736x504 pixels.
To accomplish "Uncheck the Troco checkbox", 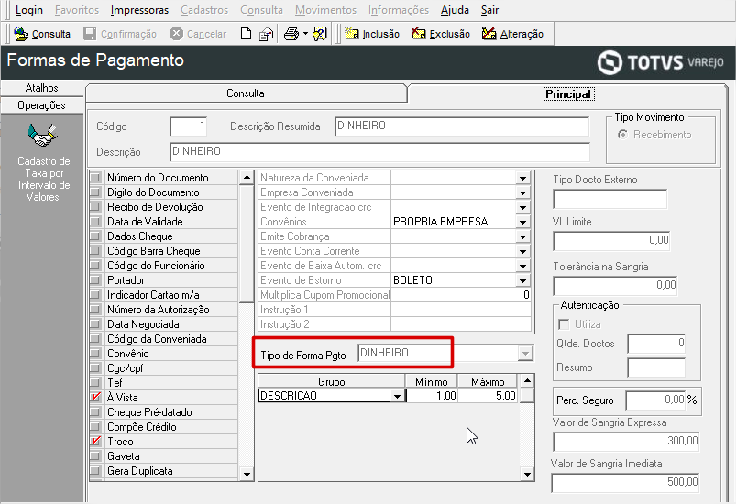I will 95,441.
